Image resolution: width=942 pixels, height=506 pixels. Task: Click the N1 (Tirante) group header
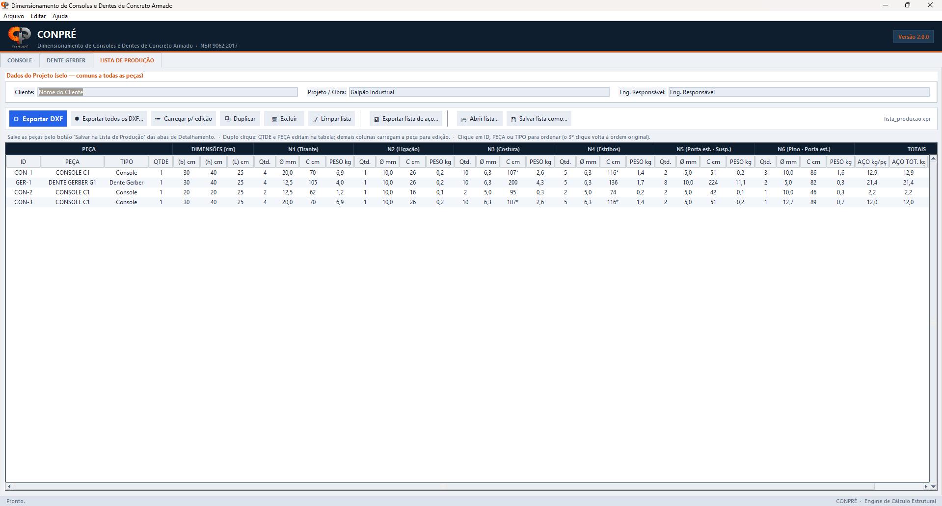[x=303, y=149]
